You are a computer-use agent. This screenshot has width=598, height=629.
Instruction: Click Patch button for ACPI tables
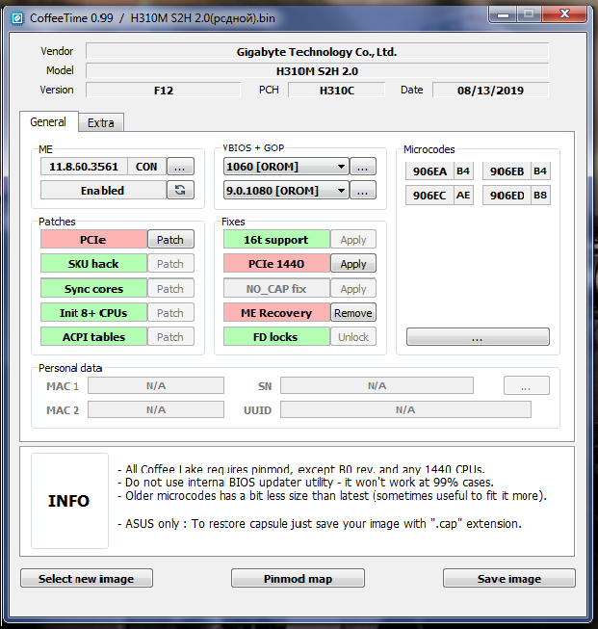pyautogui.click(x=170, y=336)
